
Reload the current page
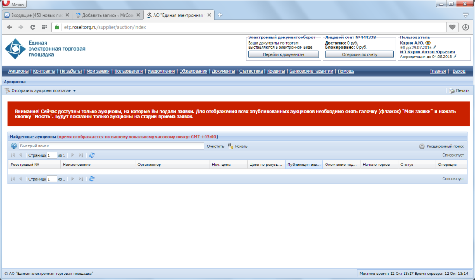tap(33, 27)
